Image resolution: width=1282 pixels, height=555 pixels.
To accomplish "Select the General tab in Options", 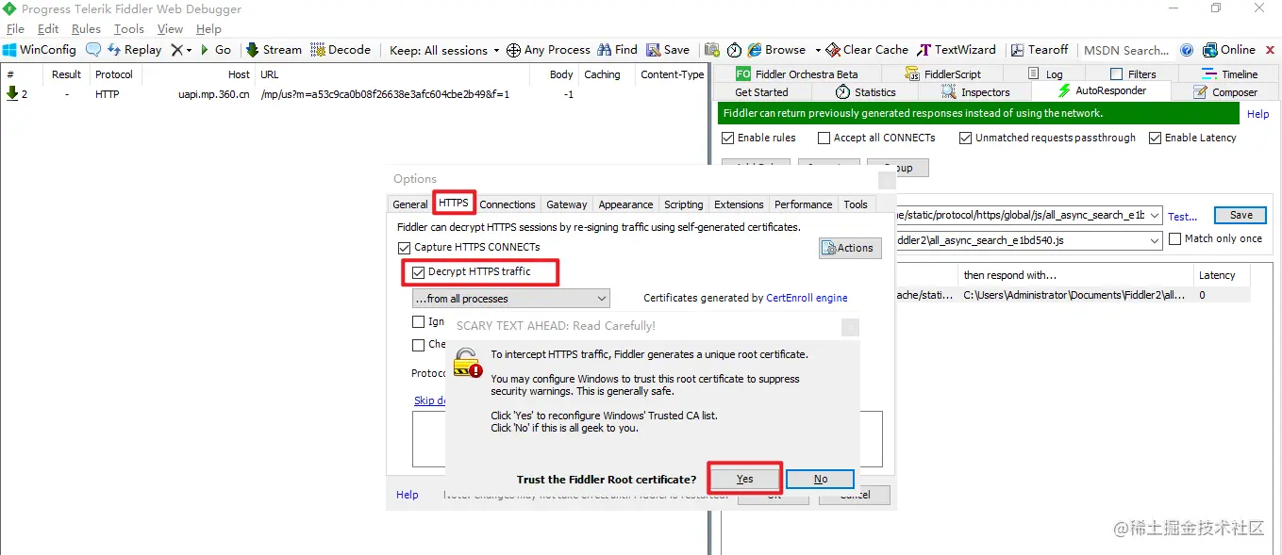I will pos(410,204).
